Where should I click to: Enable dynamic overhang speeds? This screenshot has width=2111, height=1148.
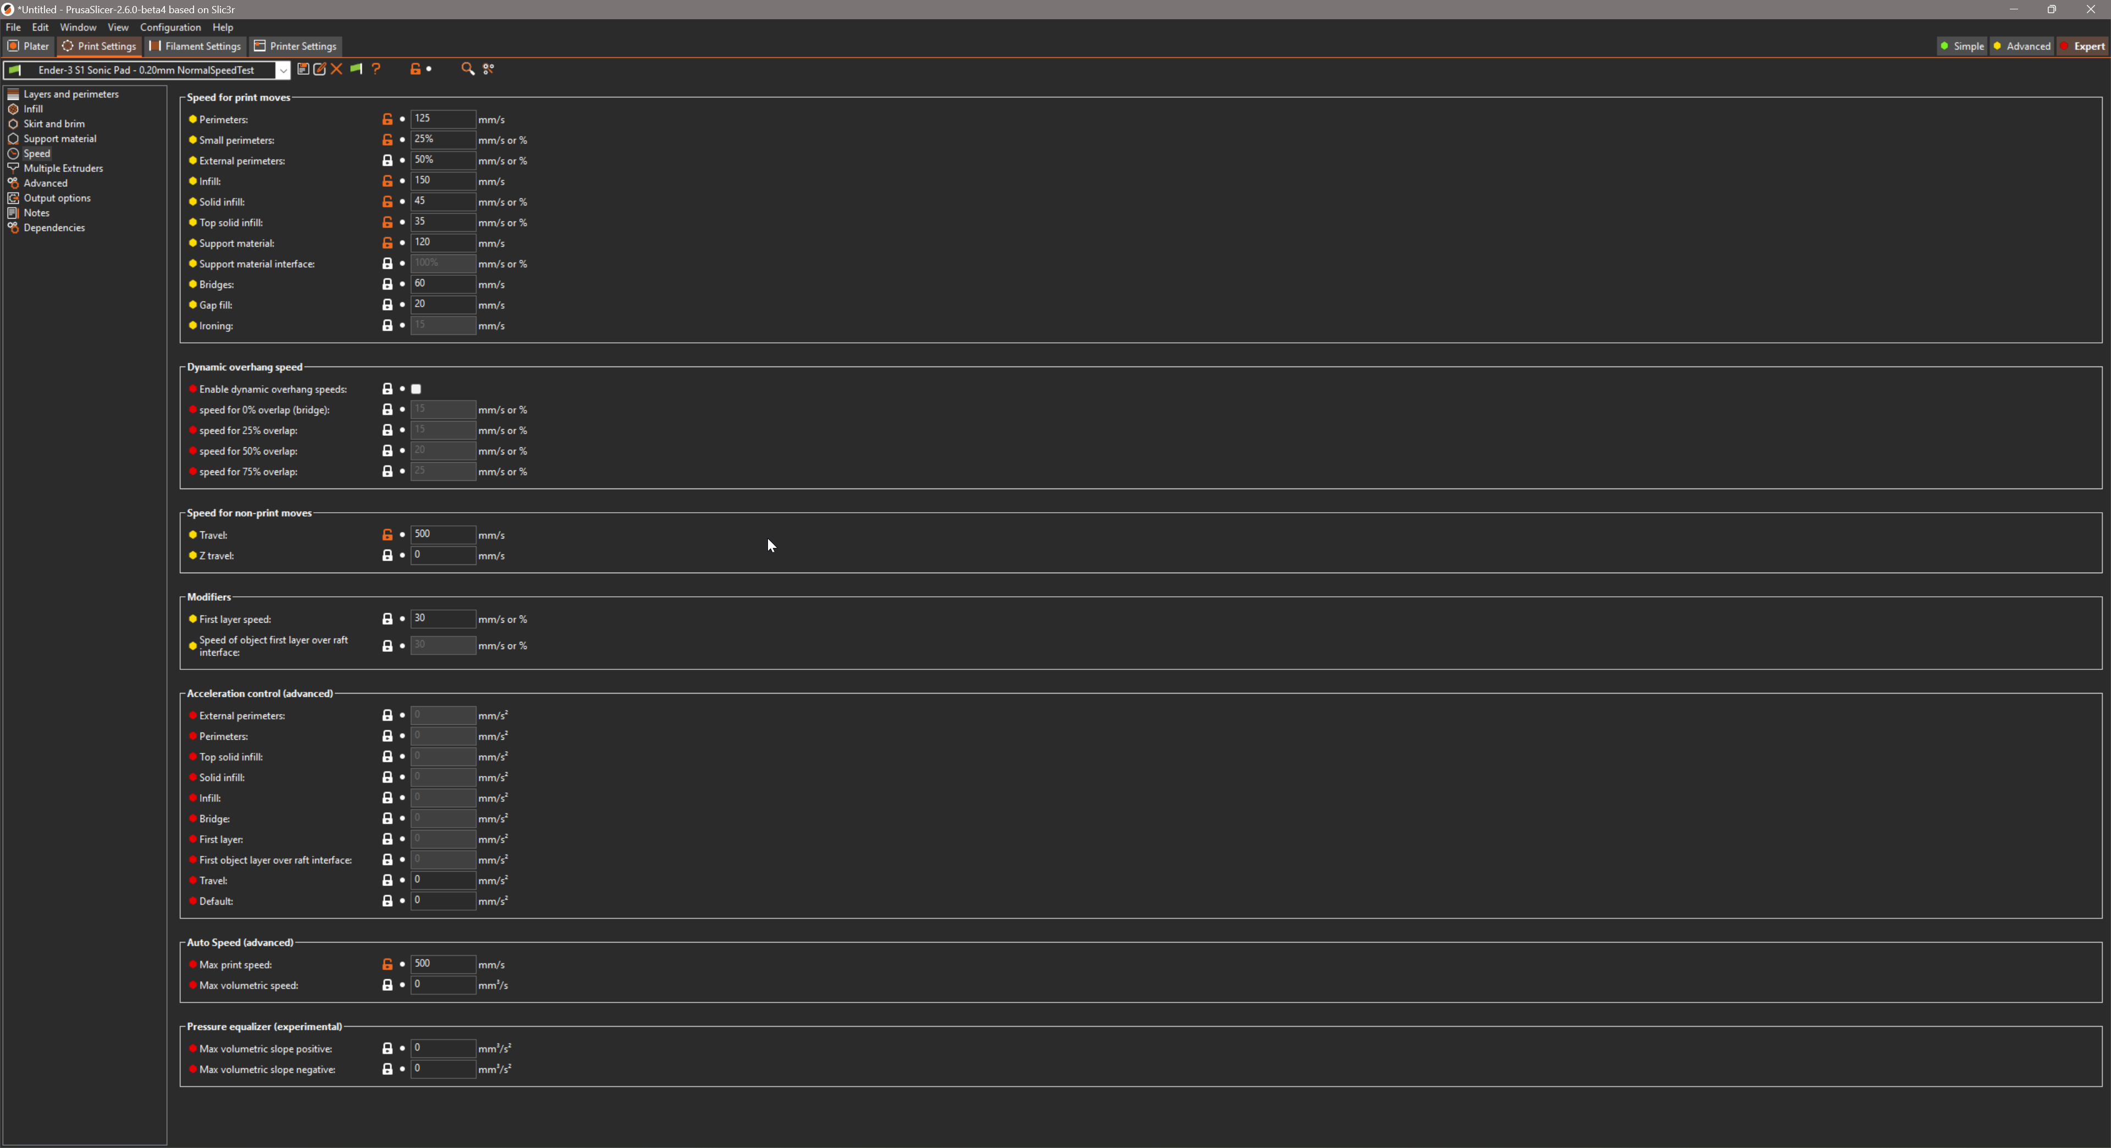(416, 389)
